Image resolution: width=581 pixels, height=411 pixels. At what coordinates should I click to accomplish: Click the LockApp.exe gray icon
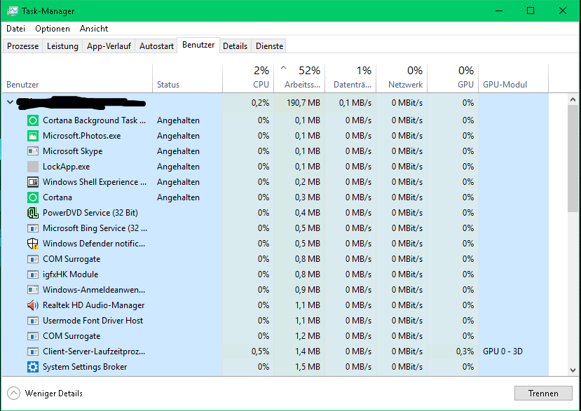[33, 167]
